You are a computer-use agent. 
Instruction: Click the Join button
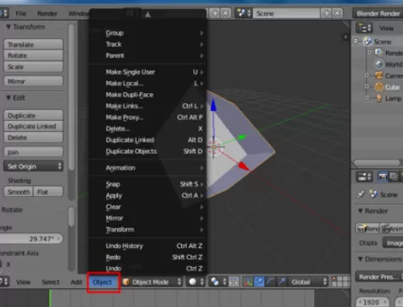33,152
